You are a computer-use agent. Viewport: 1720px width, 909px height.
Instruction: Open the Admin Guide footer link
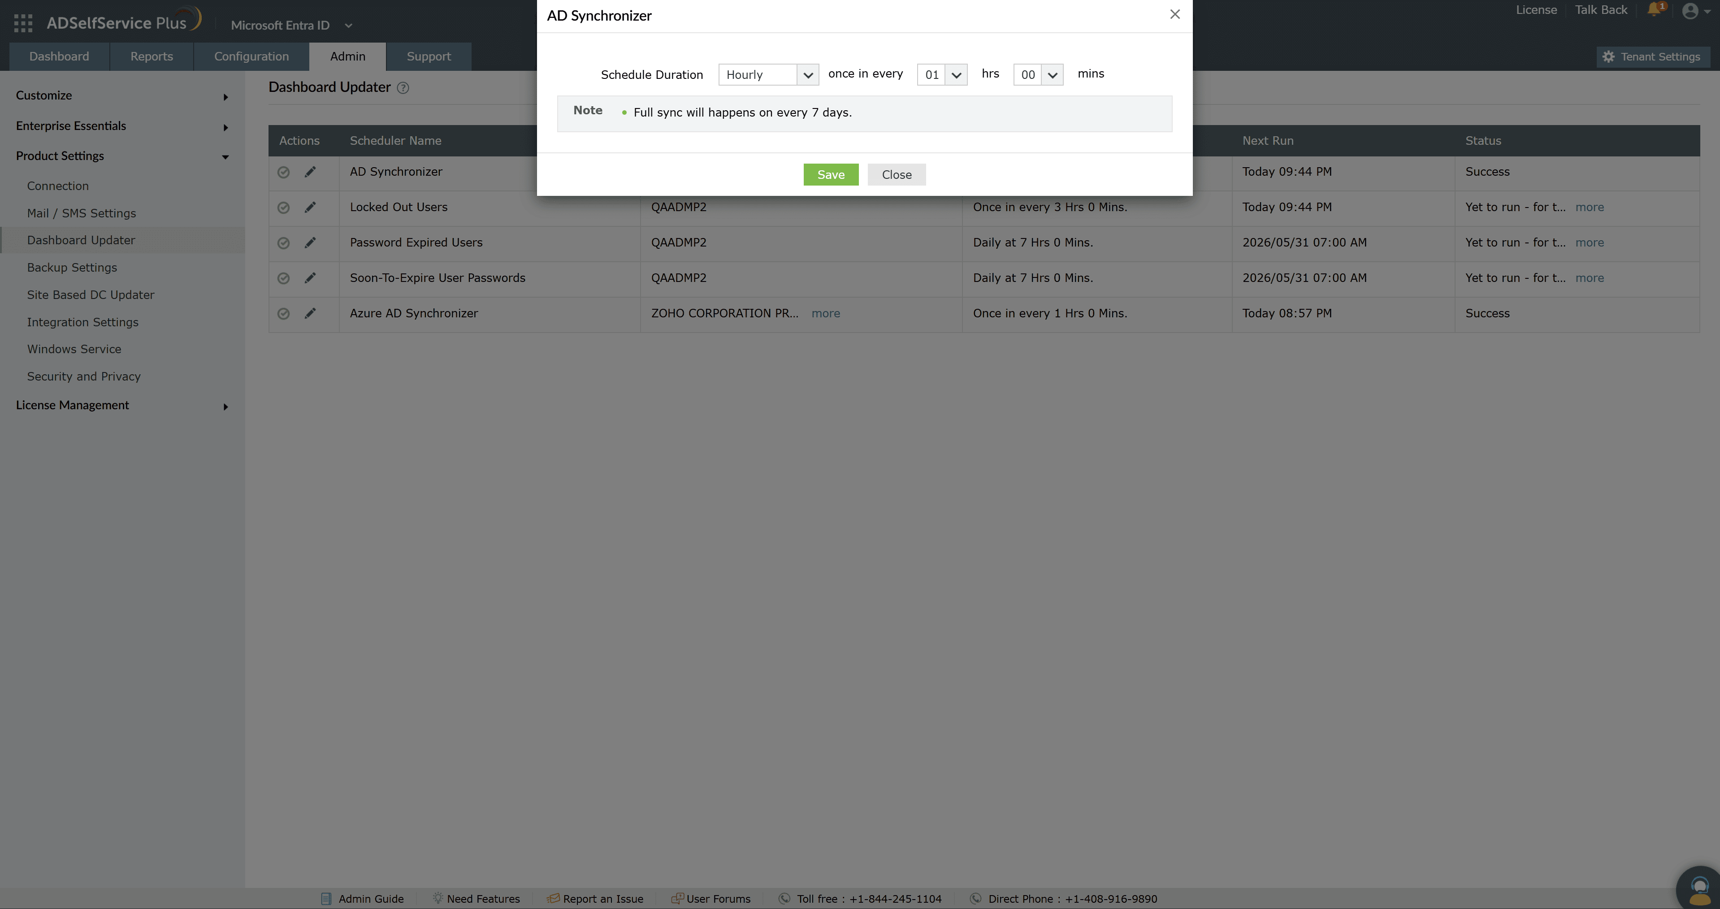pos(362,899)
